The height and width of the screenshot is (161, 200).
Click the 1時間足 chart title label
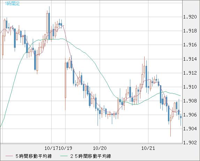[x=12, y=3]
